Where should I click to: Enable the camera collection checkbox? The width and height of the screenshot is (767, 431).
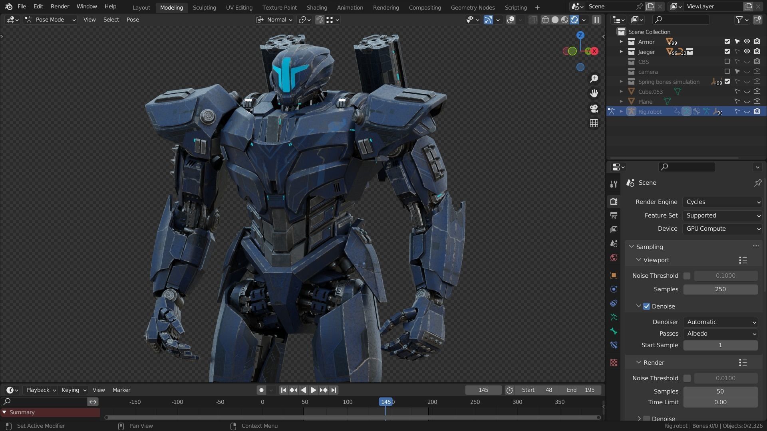[x=727, y=71]
